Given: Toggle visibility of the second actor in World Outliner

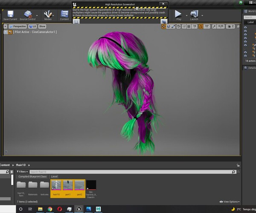Looking at the screenshot, I should click(x=245, y=31).
